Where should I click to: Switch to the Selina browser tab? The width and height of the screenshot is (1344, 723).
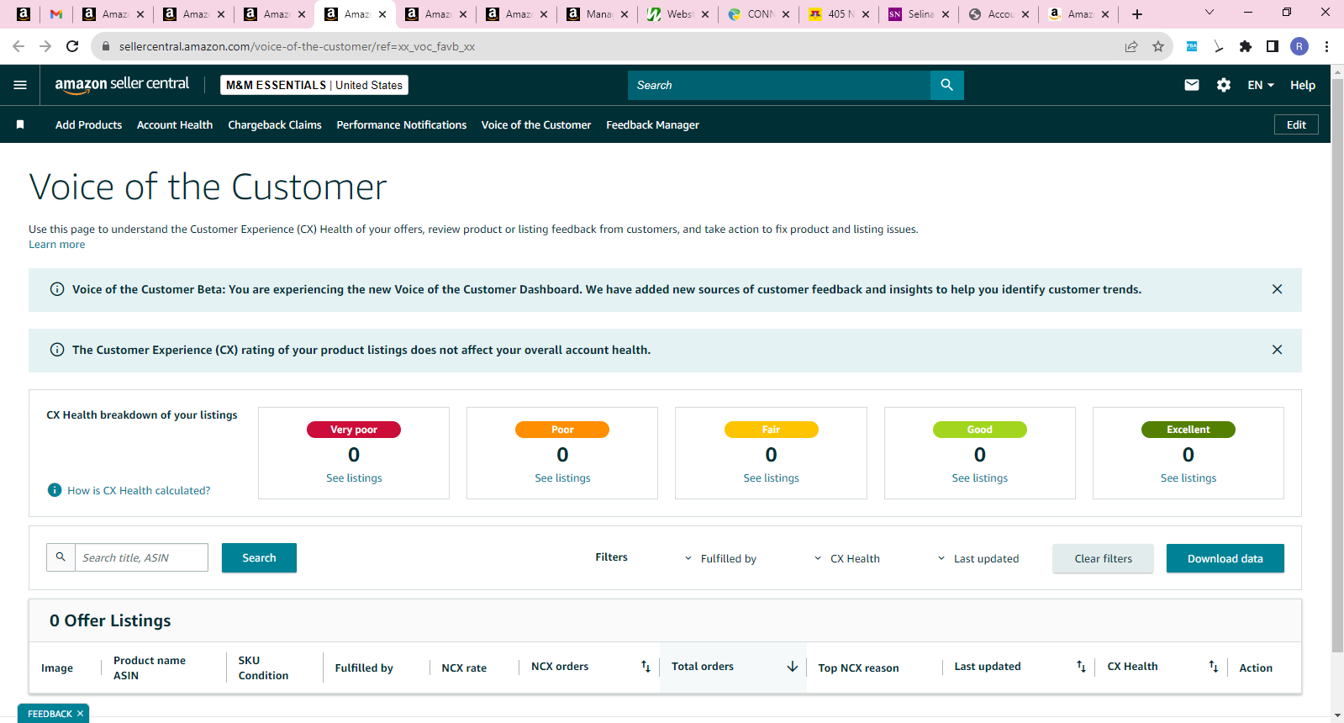918,14
